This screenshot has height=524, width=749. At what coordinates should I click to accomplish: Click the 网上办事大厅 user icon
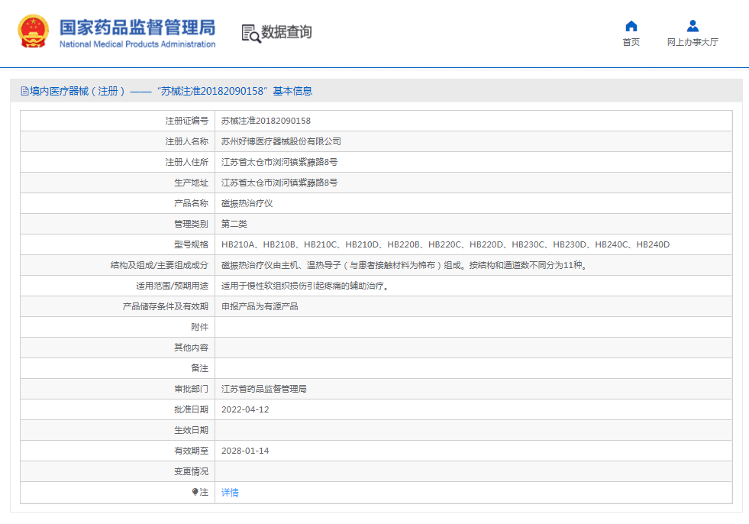[693, 26]
